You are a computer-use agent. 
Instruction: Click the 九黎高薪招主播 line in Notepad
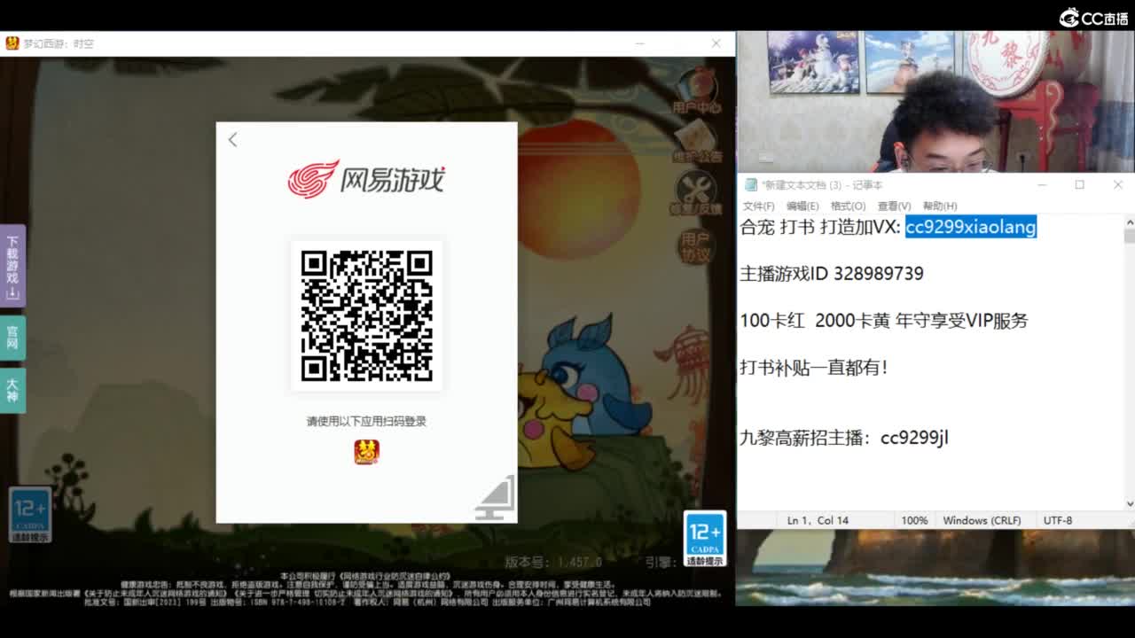[x=844, y=437]
